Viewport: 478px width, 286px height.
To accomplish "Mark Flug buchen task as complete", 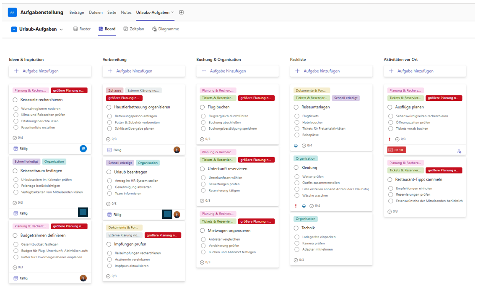I will coord(203,107).
